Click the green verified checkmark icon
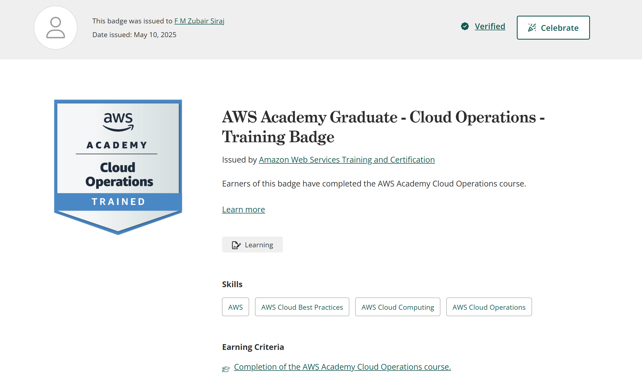The image size is (642, 384). [465, 26]
